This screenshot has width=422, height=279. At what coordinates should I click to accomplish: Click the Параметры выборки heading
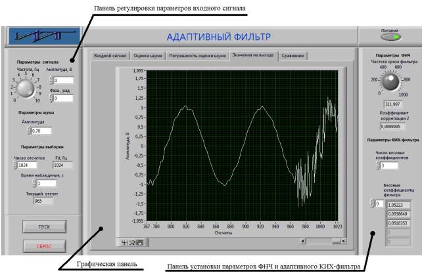coord(42,147)
